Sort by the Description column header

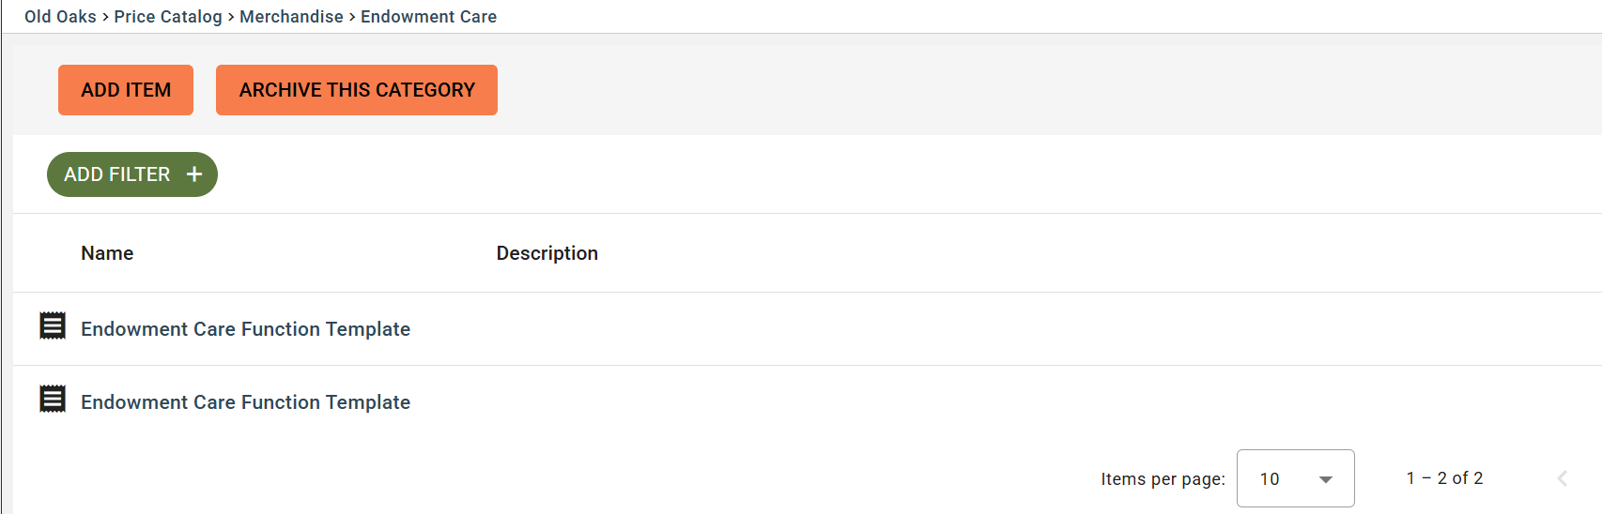(547, 253)
